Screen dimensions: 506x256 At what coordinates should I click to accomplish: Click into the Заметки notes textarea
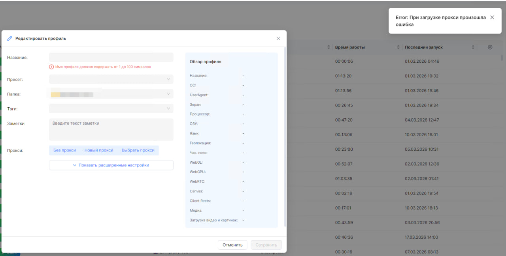coord(111,129)
